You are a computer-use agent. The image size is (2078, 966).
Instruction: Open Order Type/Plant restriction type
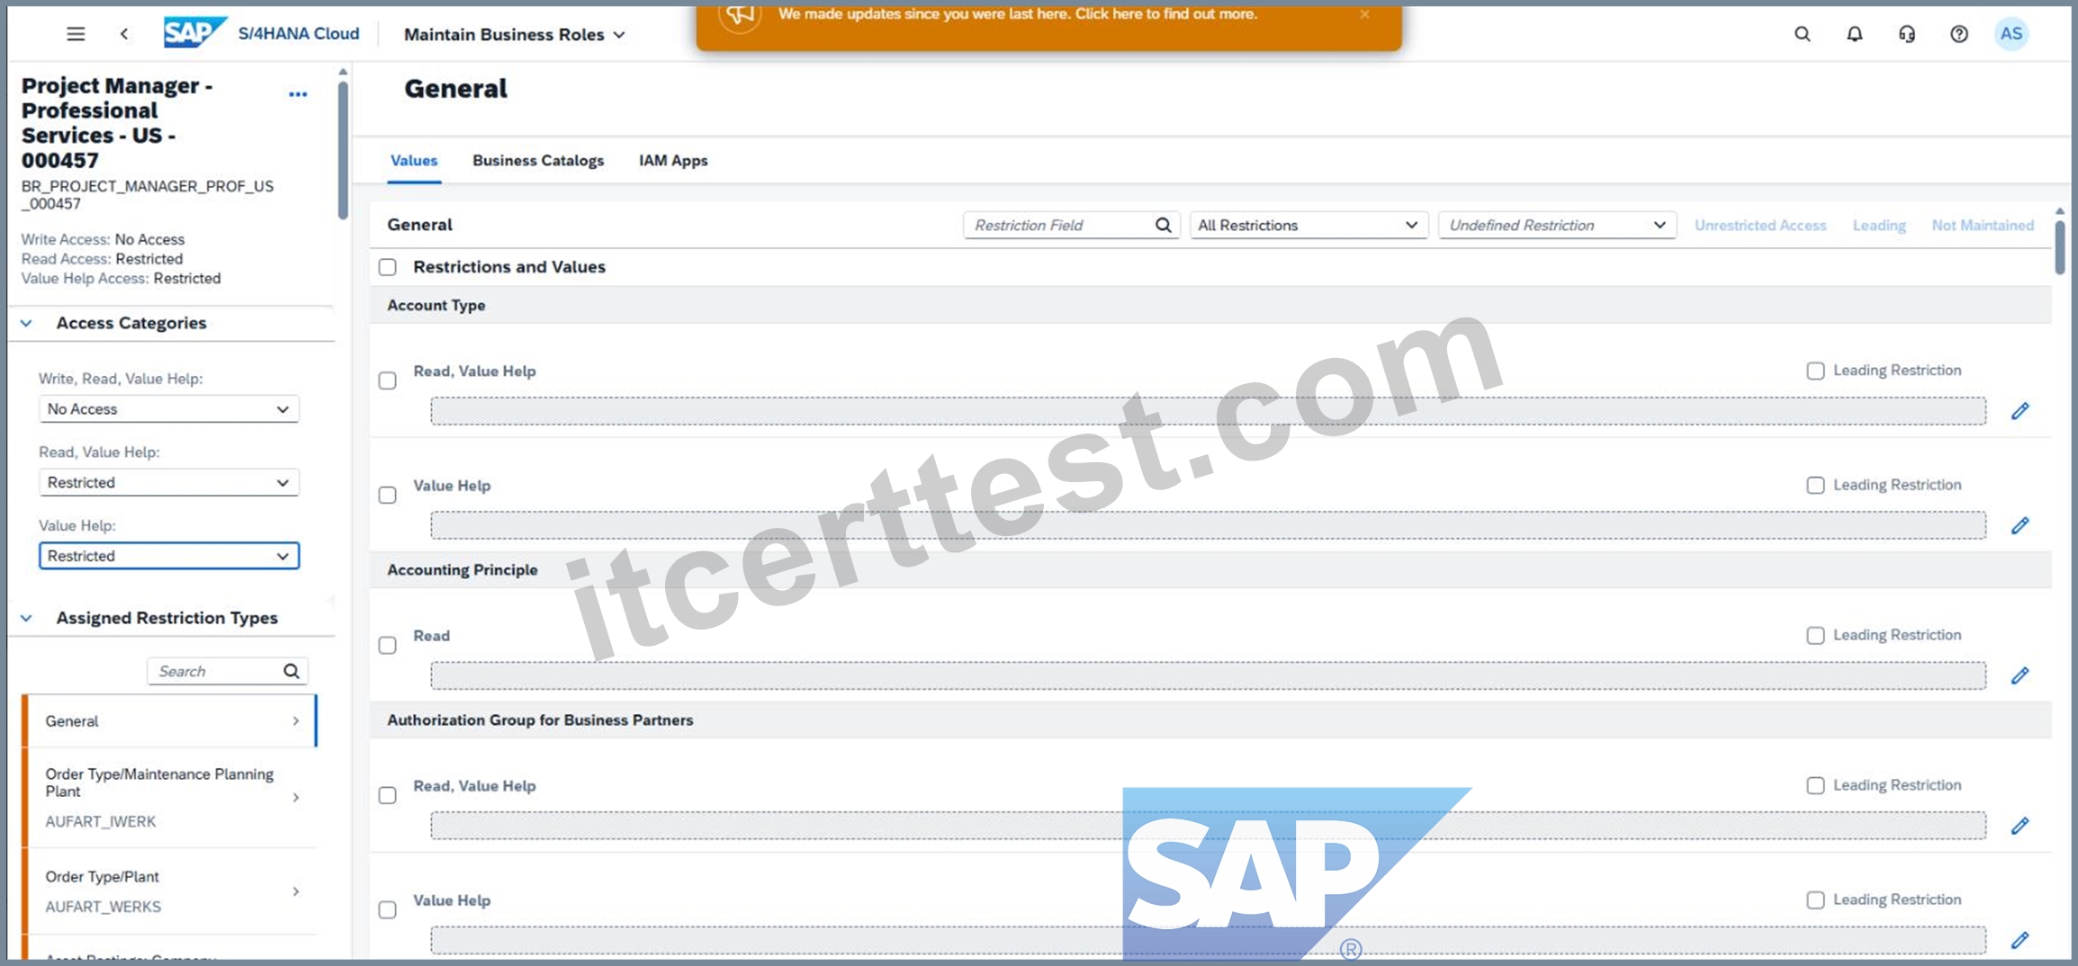[x=171, y=891]
